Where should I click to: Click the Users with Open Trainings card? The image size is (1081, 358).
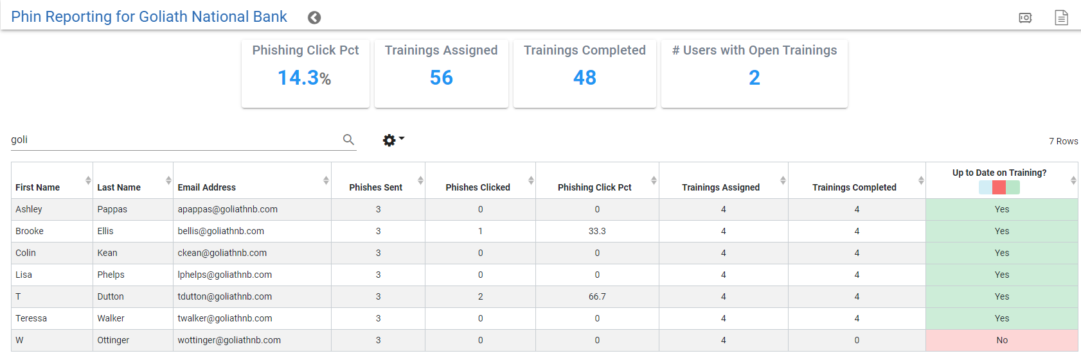coord(755,74)
